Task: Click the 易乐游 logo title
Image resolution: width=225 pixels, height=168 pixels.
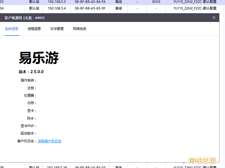Action: point(39,58)
